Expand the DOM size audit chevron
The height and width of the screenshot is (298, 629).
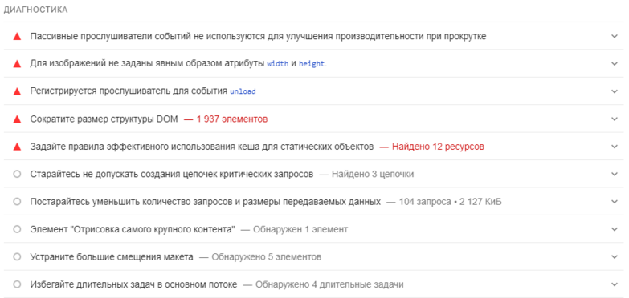pyautogui.click(x=615, y=119)
